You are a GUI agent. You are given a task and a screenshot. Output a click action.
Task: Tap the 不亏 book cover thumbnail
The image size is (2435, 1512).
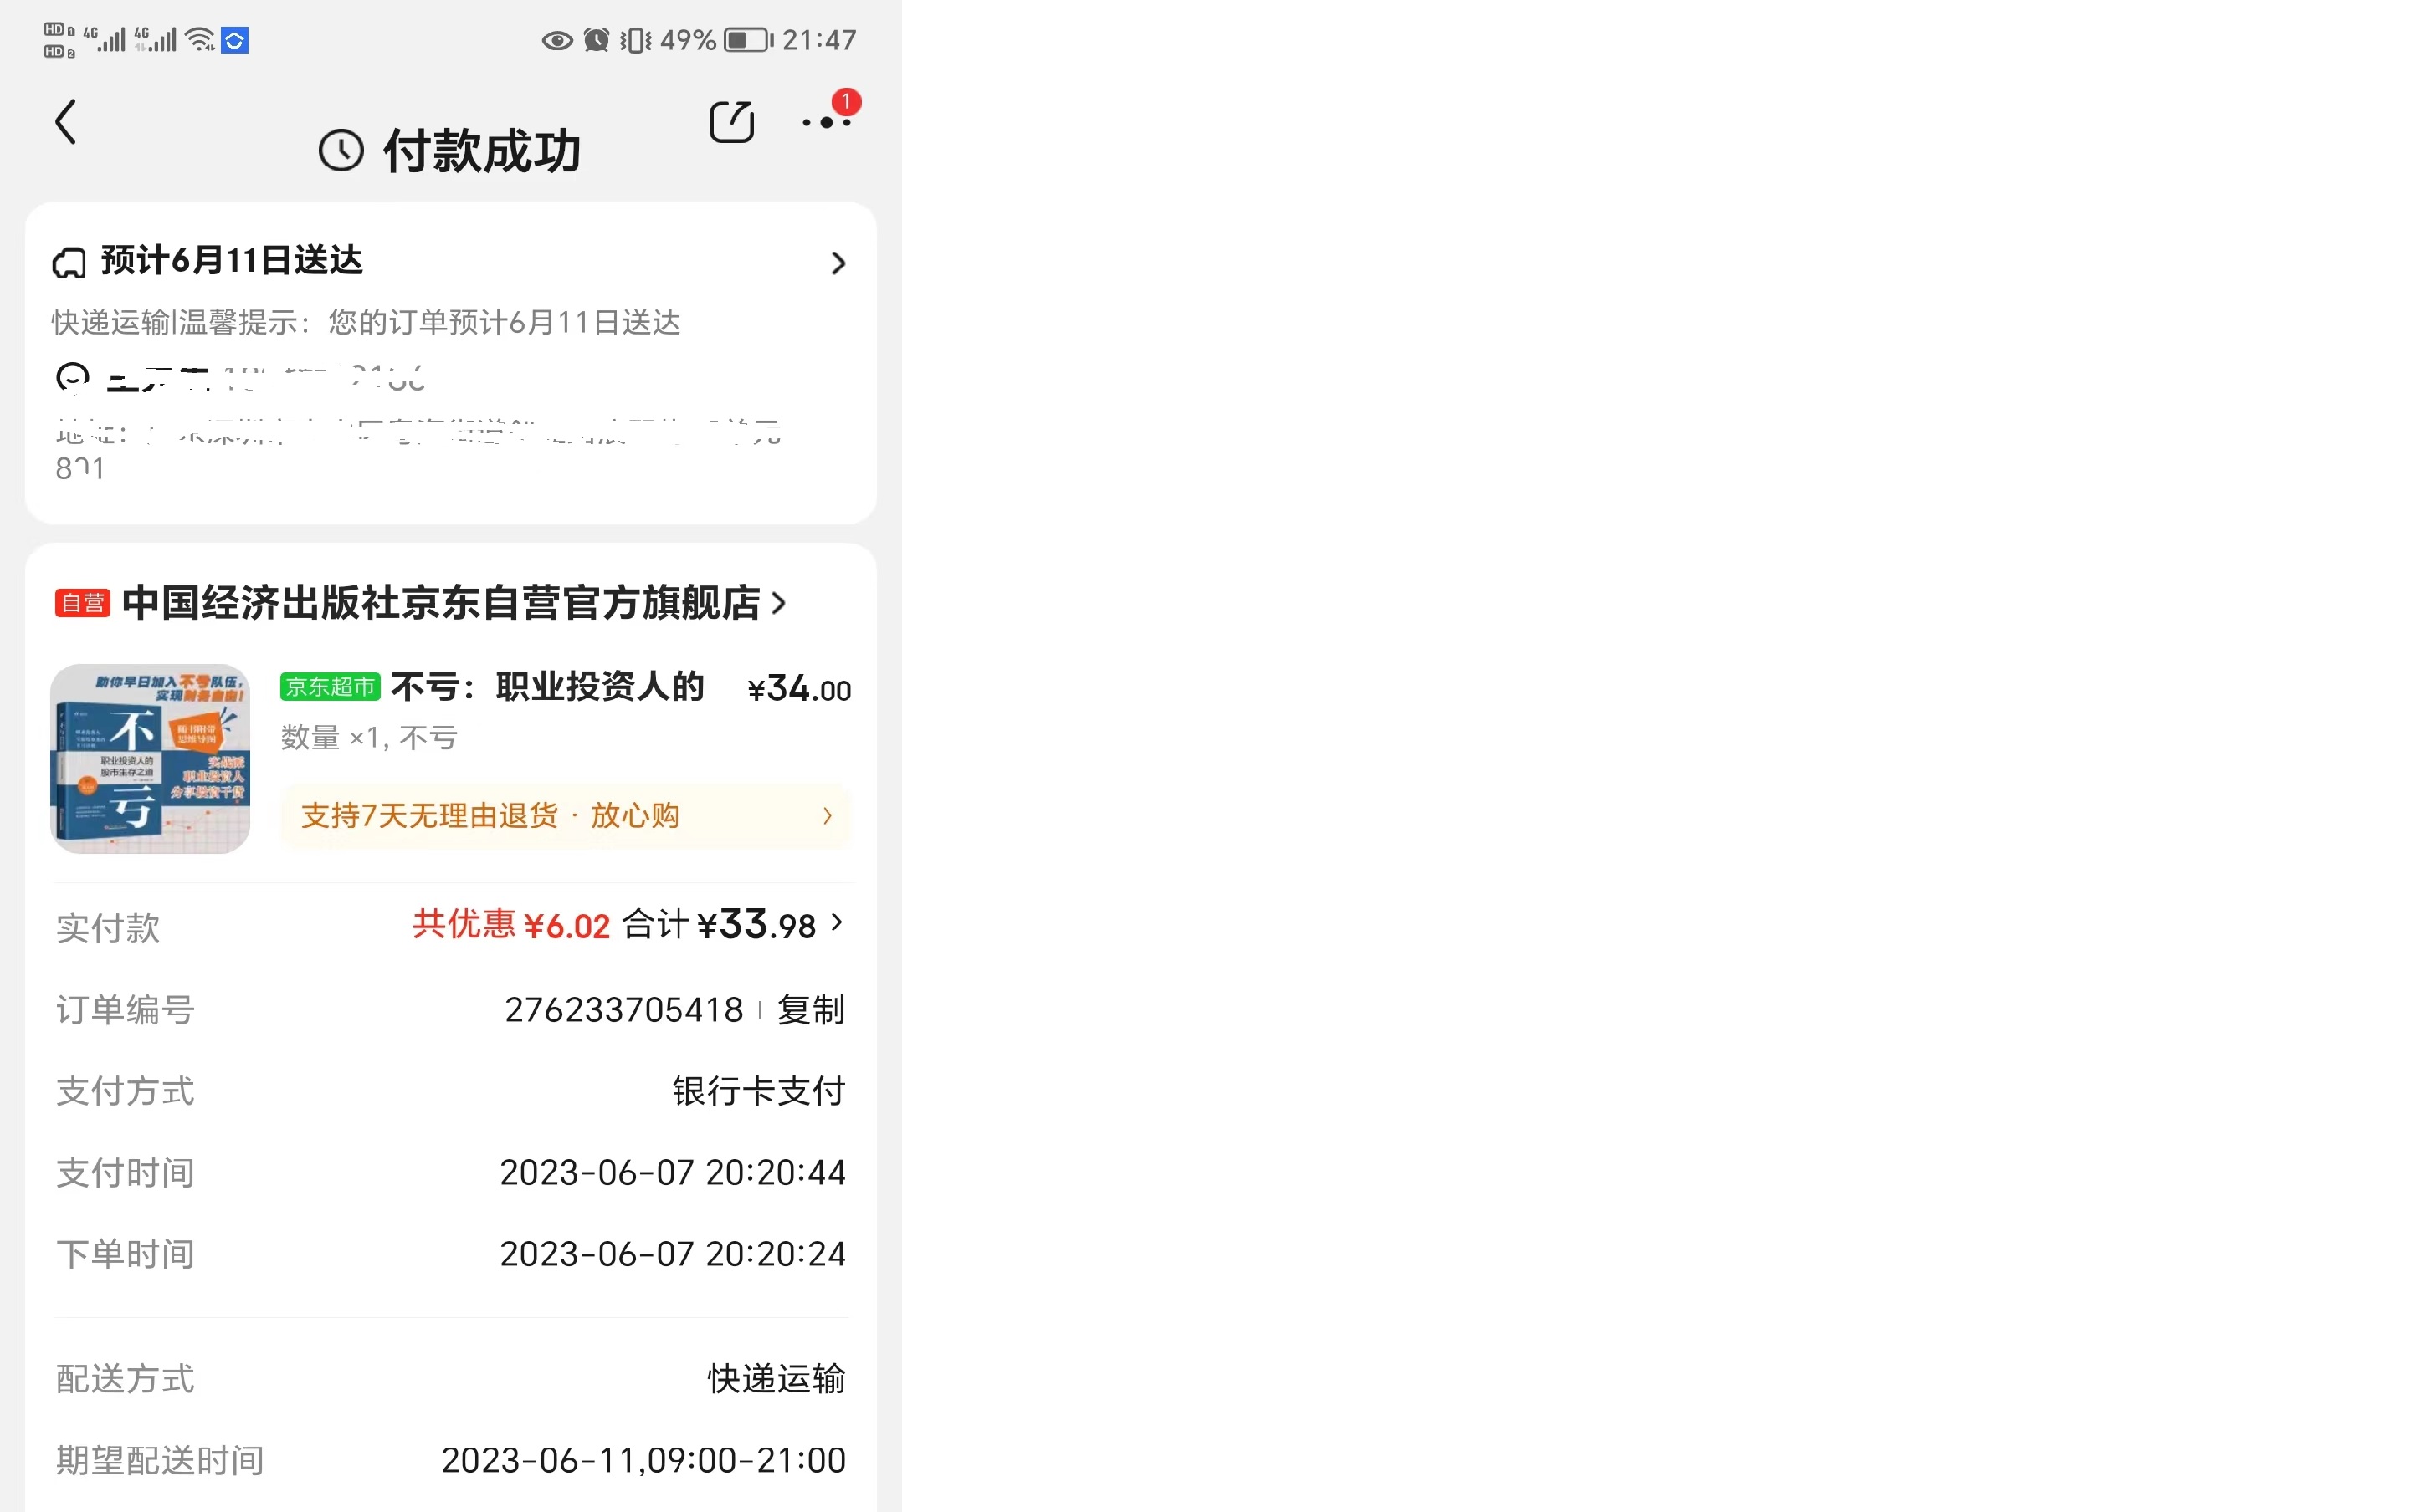coord(150,758)
